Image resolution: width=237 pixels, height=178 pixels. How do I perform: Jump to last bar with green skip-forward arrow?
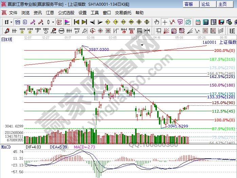coord(84,22)
